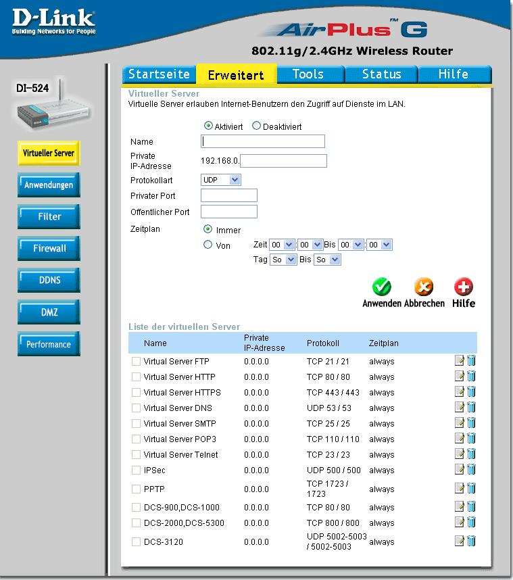Check the DCS-3120 checkbox

(x=136, y=542)
